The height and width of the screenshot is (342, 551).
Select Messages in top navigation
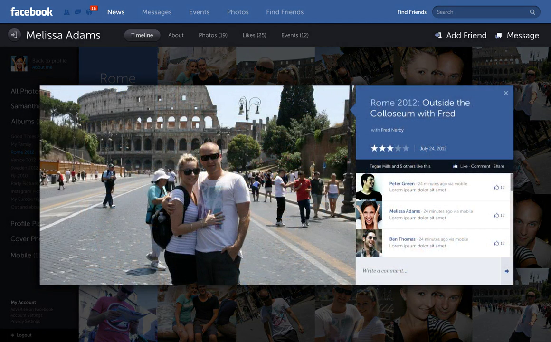[x=157, y=12]
